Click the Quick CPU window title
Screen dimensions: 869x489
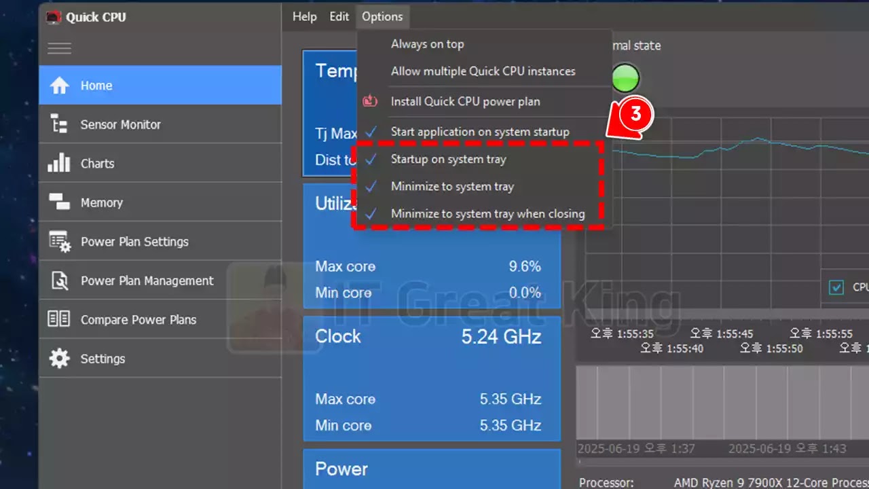tap(96, 18)
